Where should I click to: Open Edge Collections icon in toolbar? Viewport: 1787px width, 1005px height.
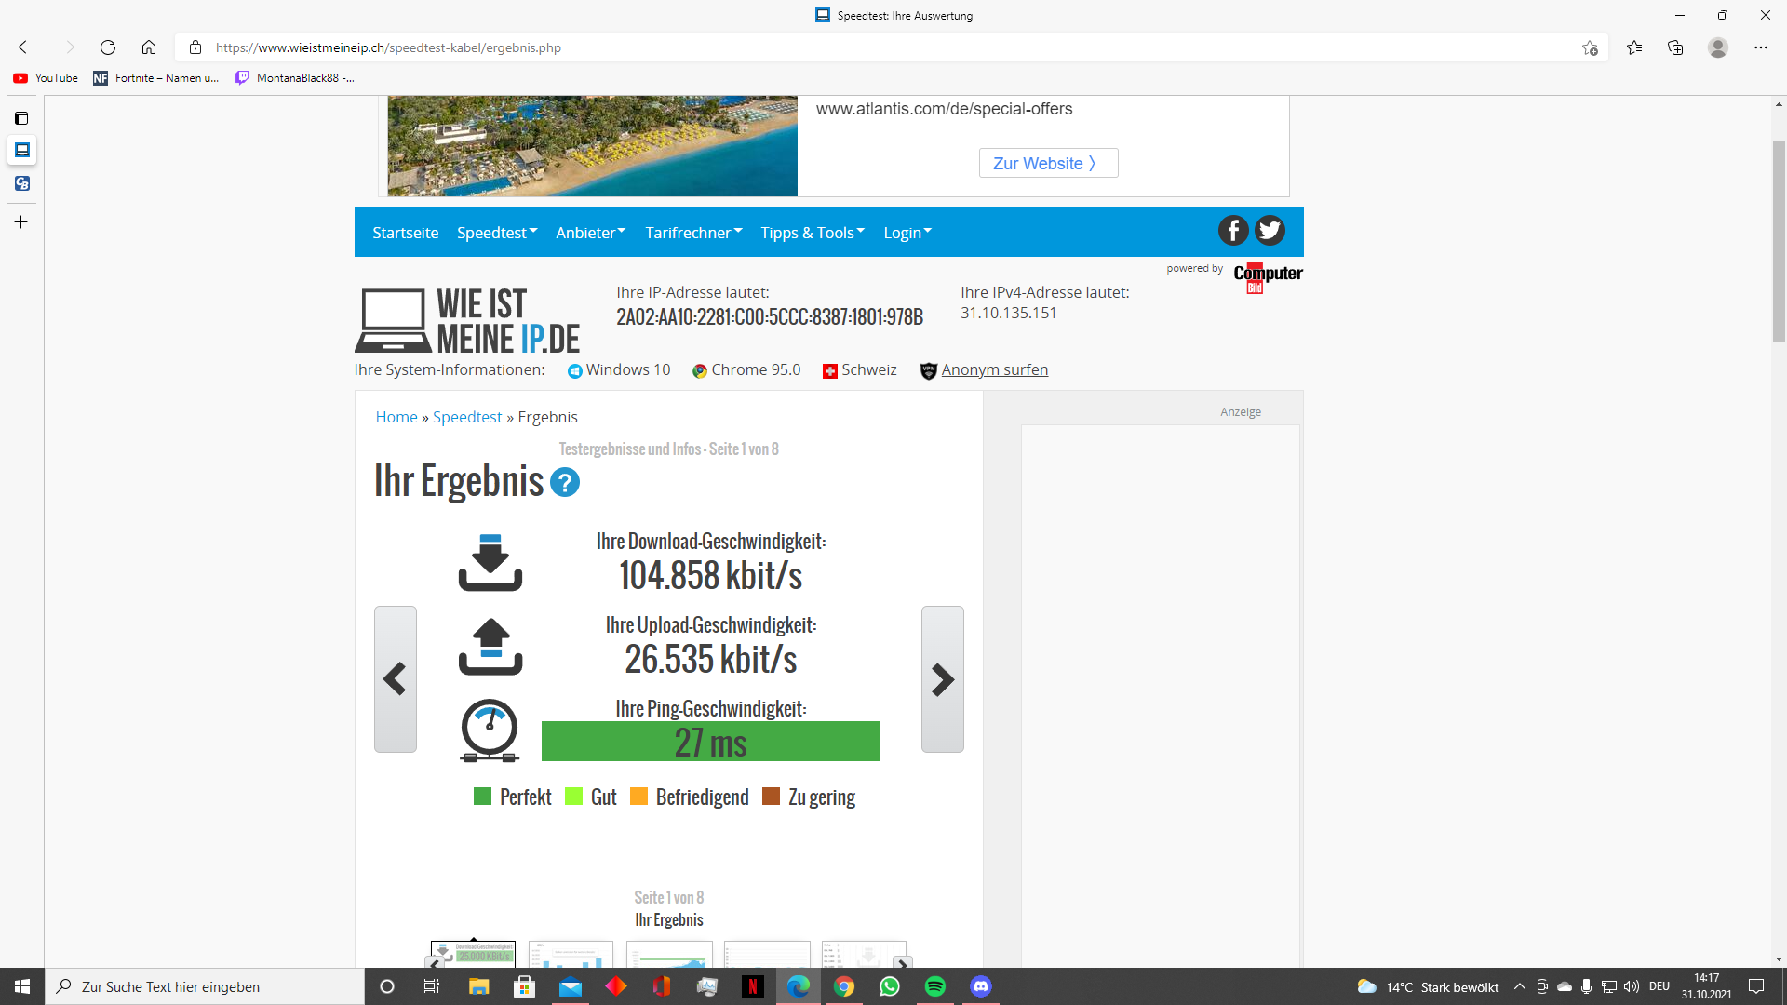click(1675, 47)
